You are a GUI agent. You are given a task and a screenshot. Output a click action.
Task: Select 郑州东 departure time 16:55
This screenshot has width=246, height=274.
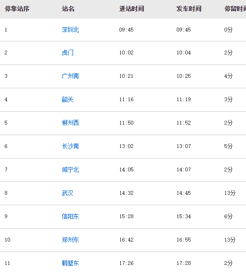tap(183, 240)
